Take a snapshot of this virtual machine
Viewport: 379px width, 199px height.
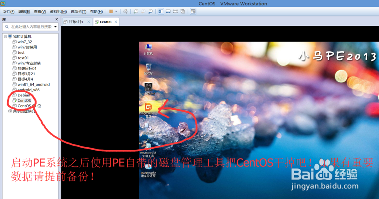tap(136, 11)
